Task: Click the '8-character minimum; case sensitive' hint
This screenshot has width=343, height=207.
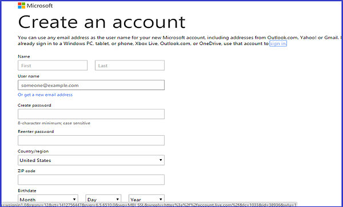Action: pos(54,123)
